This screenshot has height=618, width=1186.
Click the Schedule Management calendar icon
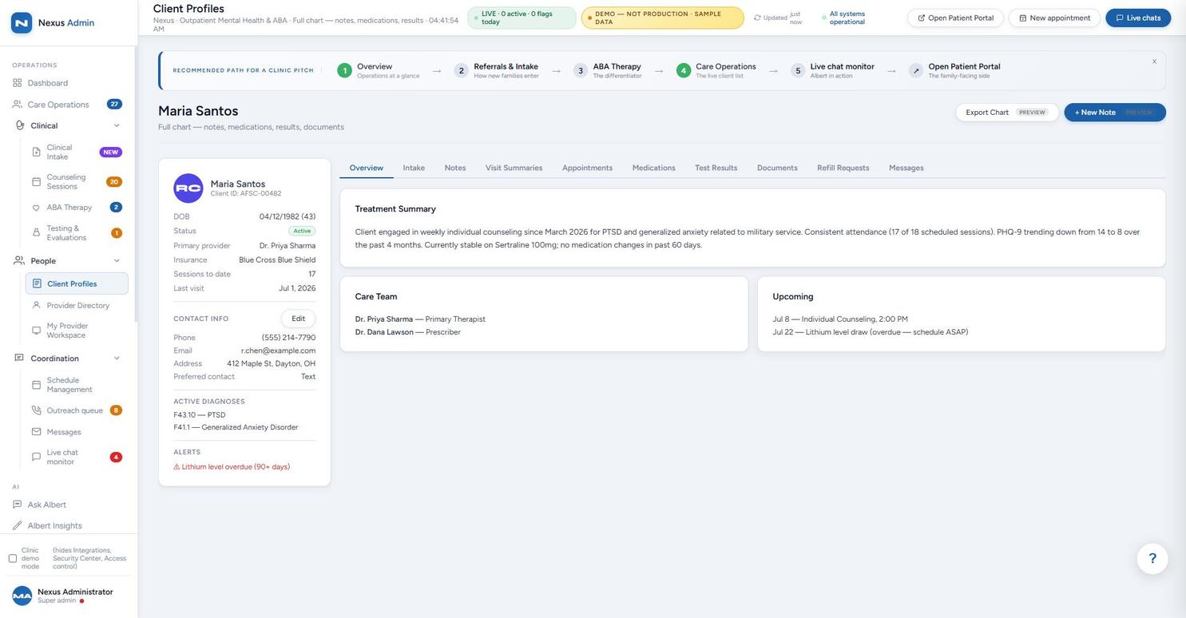point(36,385)
